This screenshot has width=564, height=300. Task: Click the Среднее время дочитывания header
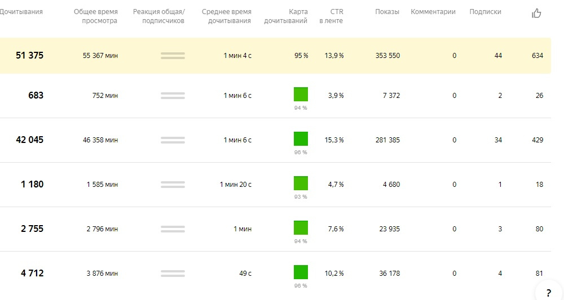(226, 16)
